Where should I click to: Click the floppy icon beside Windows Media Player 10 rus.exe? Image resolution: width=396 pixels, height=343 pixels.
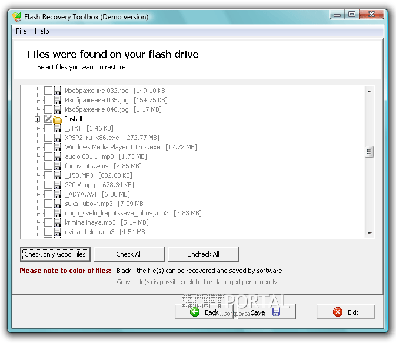pyautogui.click(x=57, y=147)
